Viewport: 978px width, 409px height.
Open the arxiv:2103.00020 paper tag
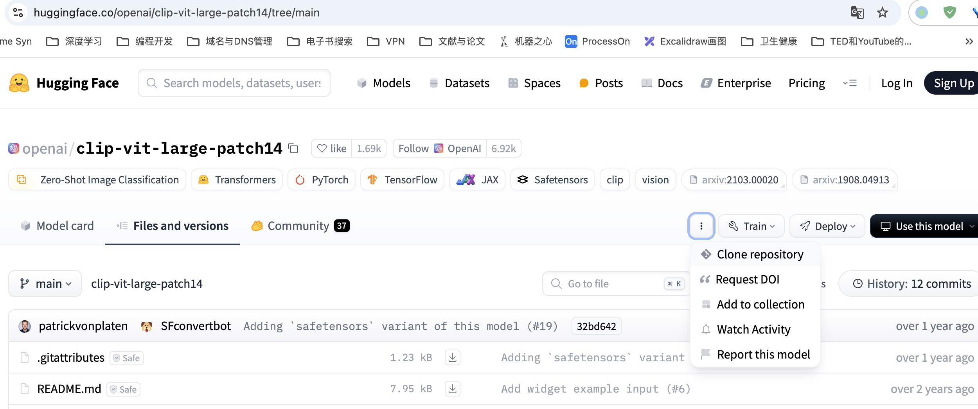(734, 179)
